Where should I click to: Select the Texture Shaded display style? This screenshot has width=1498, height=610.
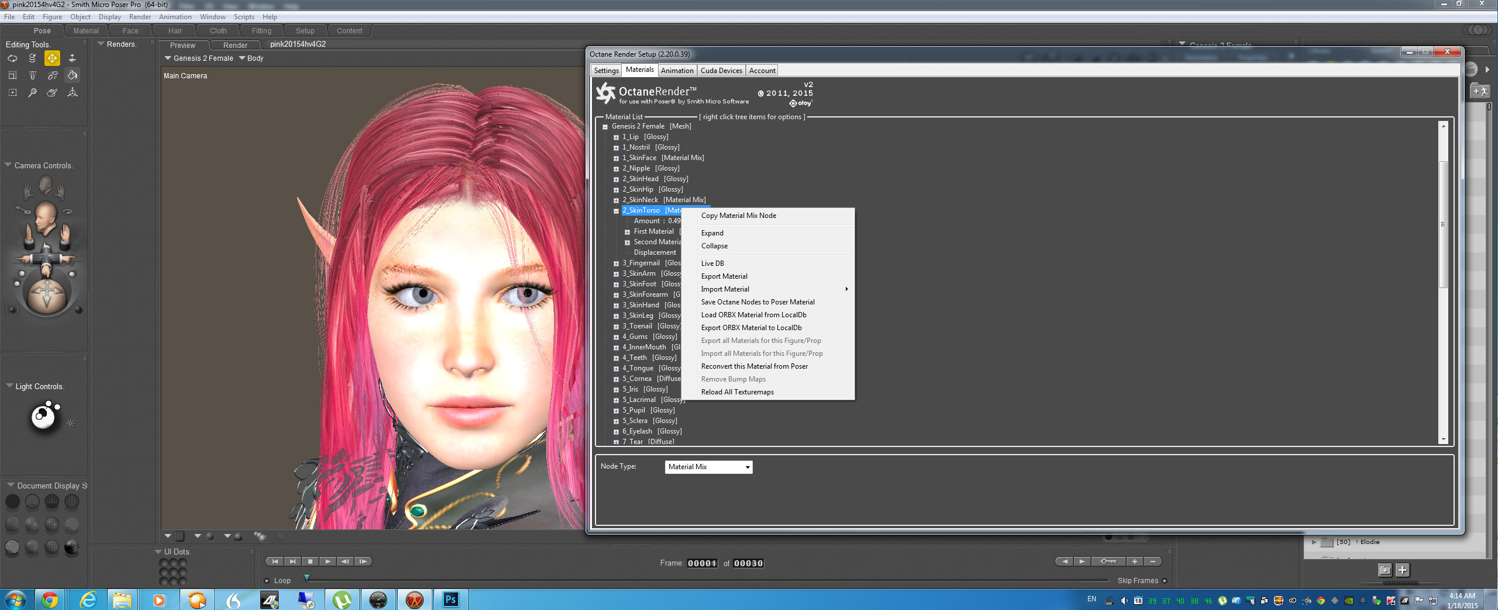pyautogui.click(x=71, y=547)
